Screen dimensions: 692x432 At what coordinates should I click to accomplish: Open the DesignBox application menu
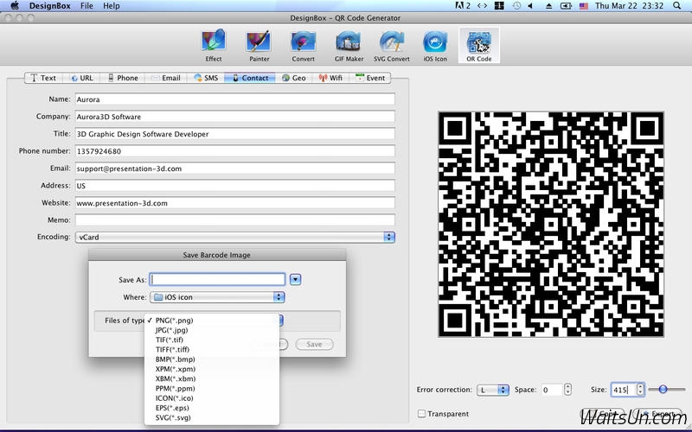tap(50, 6)
